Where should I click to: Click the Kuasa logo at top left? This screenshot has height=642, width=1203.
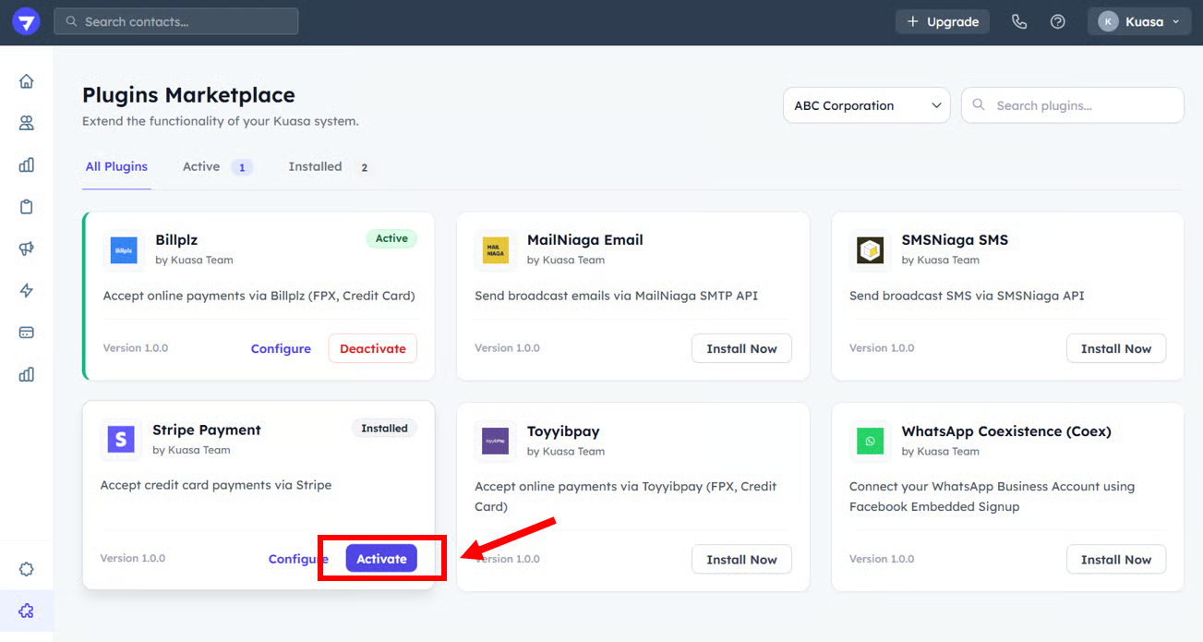point(26,21)
